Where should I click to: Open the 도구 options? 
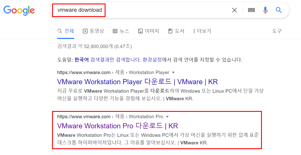pos(277,31)
